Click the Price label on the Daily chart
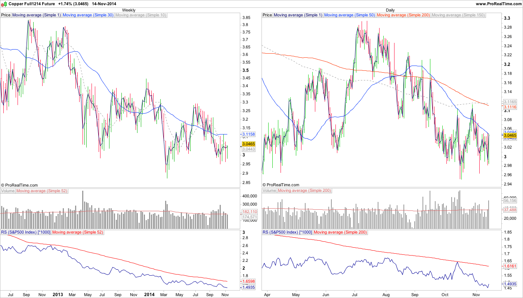This screenshot has height=298, width=523. (x=267, y=15)
